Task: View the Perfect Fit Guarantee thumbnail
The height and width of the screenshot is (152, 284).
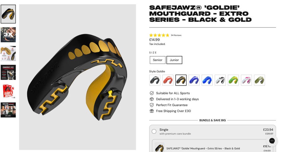Action: [x=8, y=72]
